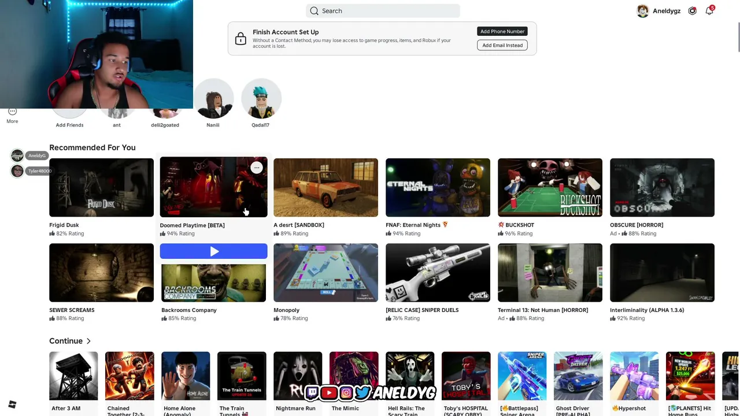Image resolution: width=740 pixels, height=416 pixels.
Task: Open the Hypershot thumbnail
Action: click(x=634, y=376)
